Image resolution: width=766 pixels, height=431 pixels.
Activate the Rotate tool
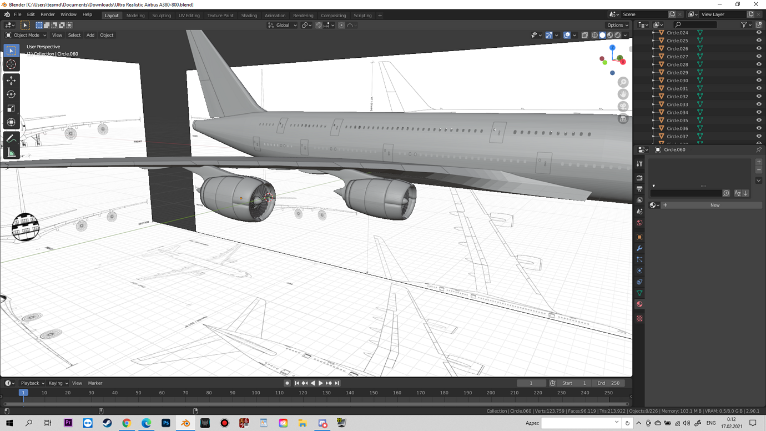pos(11,94)
